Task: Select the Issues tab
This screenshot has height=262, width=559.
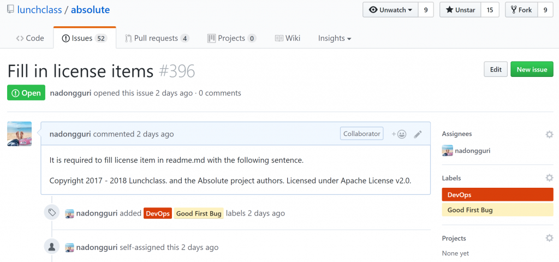Action: tap(85, 38)
